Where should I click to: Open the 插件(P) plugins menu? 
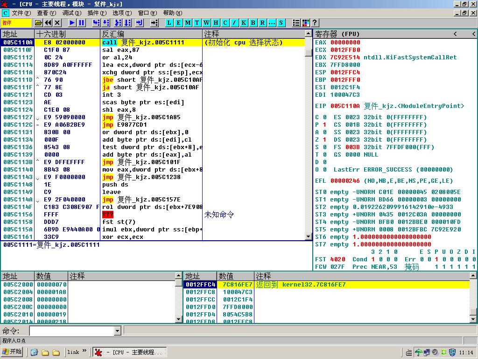(x=96, y=13)
